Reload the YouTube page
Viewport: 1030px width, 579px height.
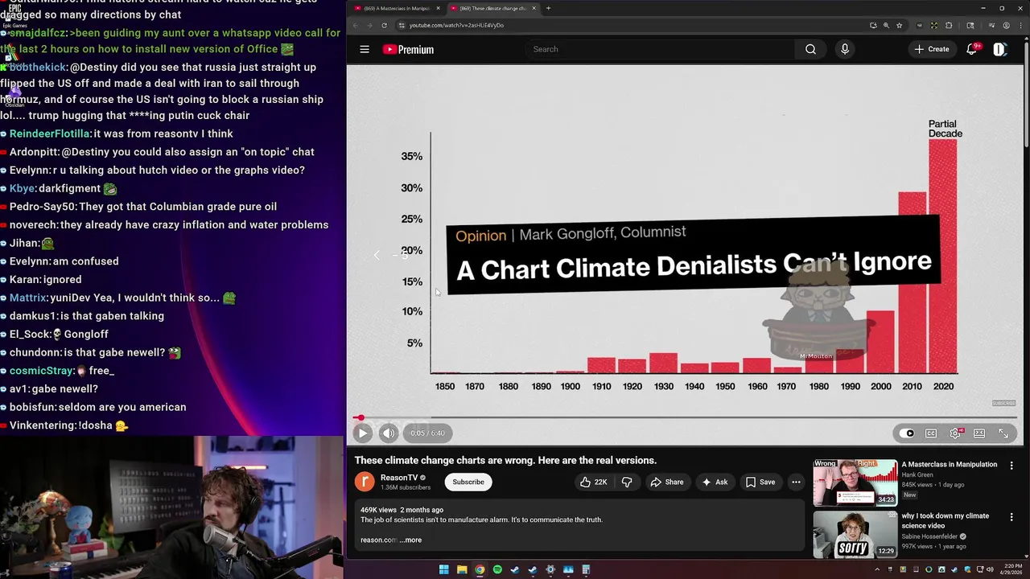click(384, 25)
